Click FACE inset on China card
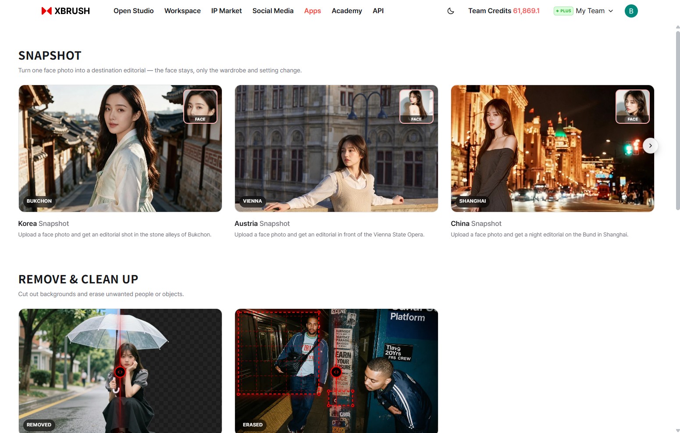This screenshot has height=433, width=680. (633, 107)
